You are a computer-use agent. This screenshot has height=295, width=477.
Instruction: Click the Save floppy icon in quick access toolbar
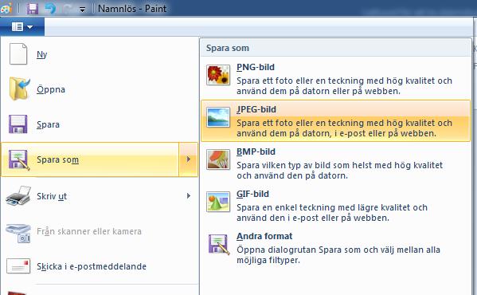32,9
